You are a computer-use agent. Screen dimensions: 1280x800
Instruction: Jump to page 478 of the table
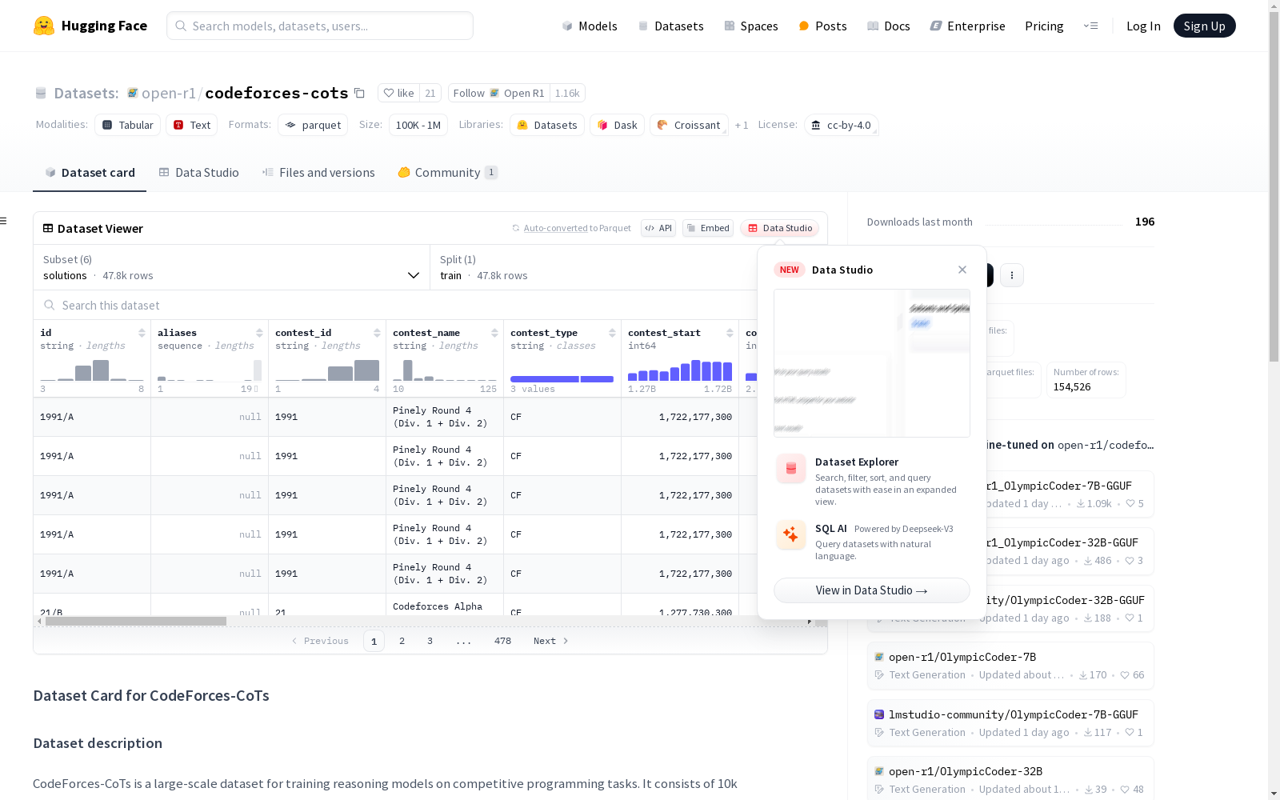point(502,641)
